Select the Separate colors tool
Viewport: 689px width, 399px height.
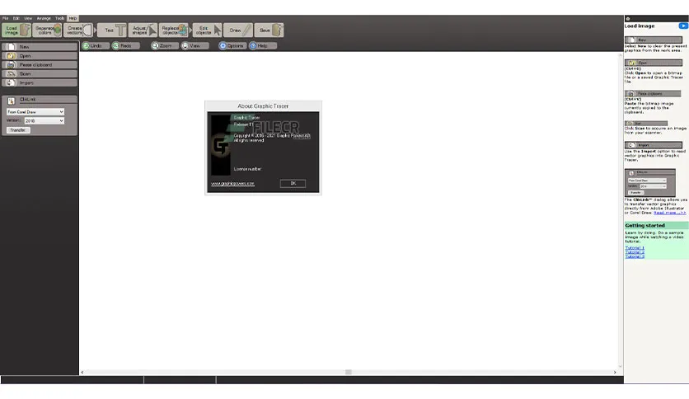coord(47,30)
